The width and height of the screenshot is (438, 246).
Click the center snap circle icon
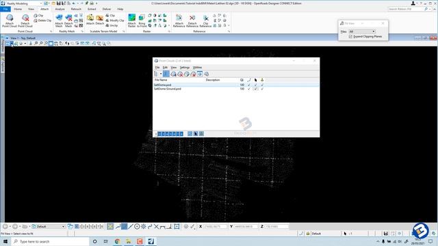137,226
